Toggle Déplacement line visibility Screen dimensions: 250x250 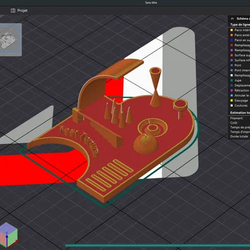pos(239,86)
